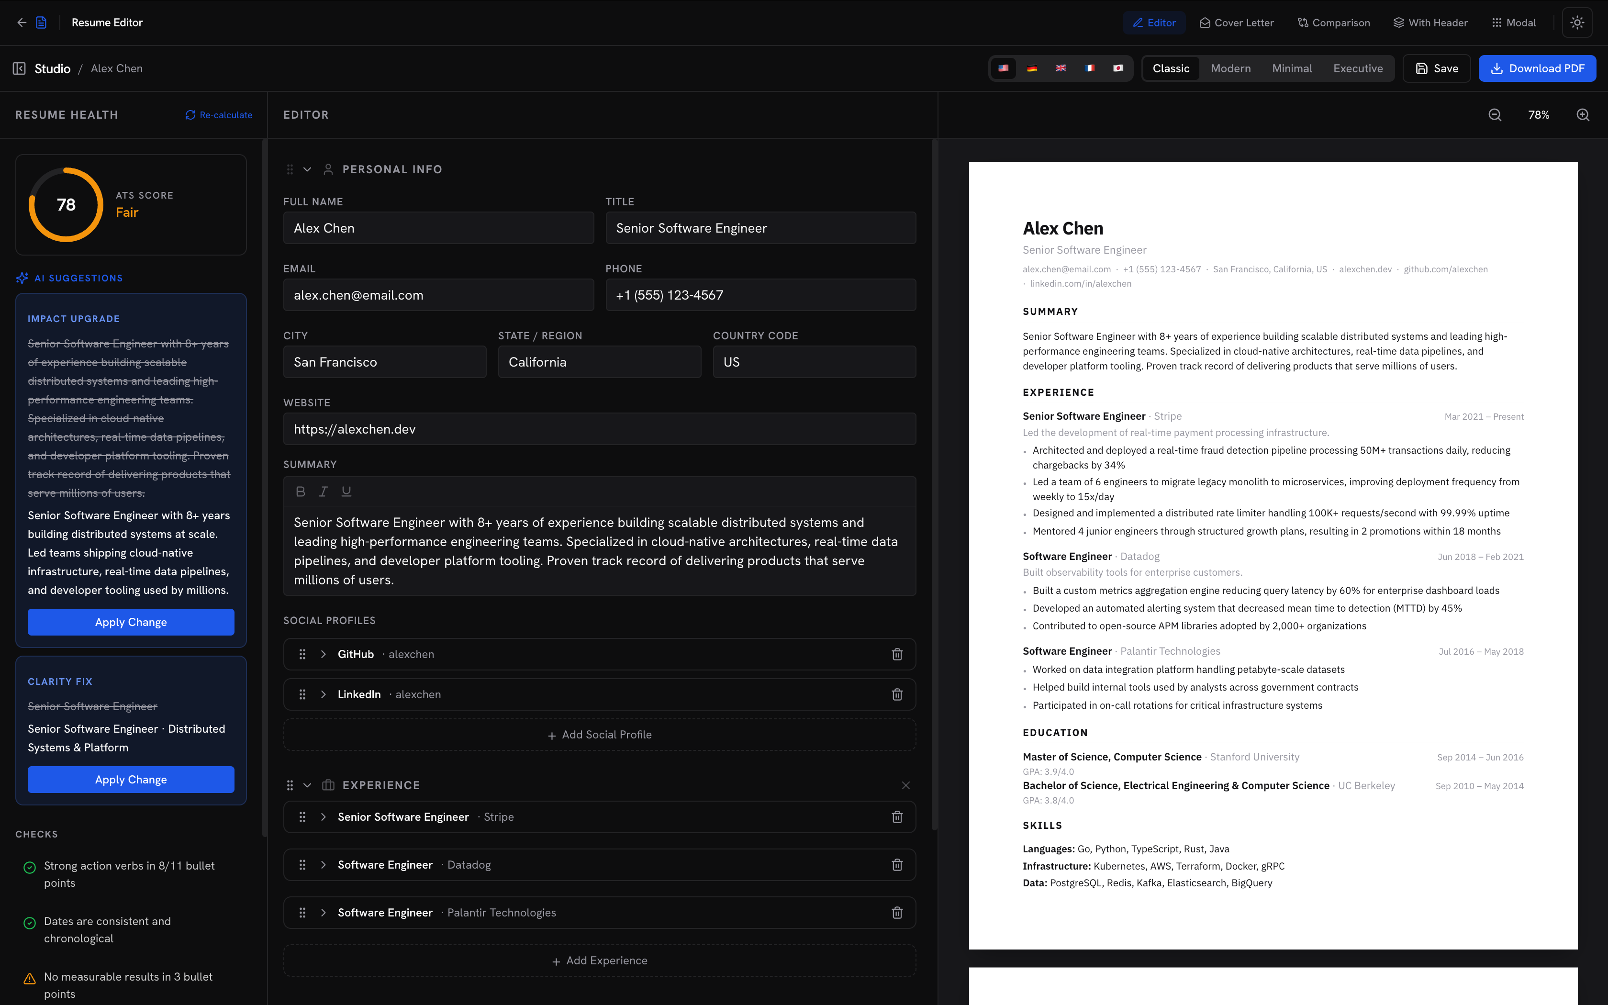
Task: Zoom in on the resume preview
Action: pyautogui.click(x=1583, y=114)
